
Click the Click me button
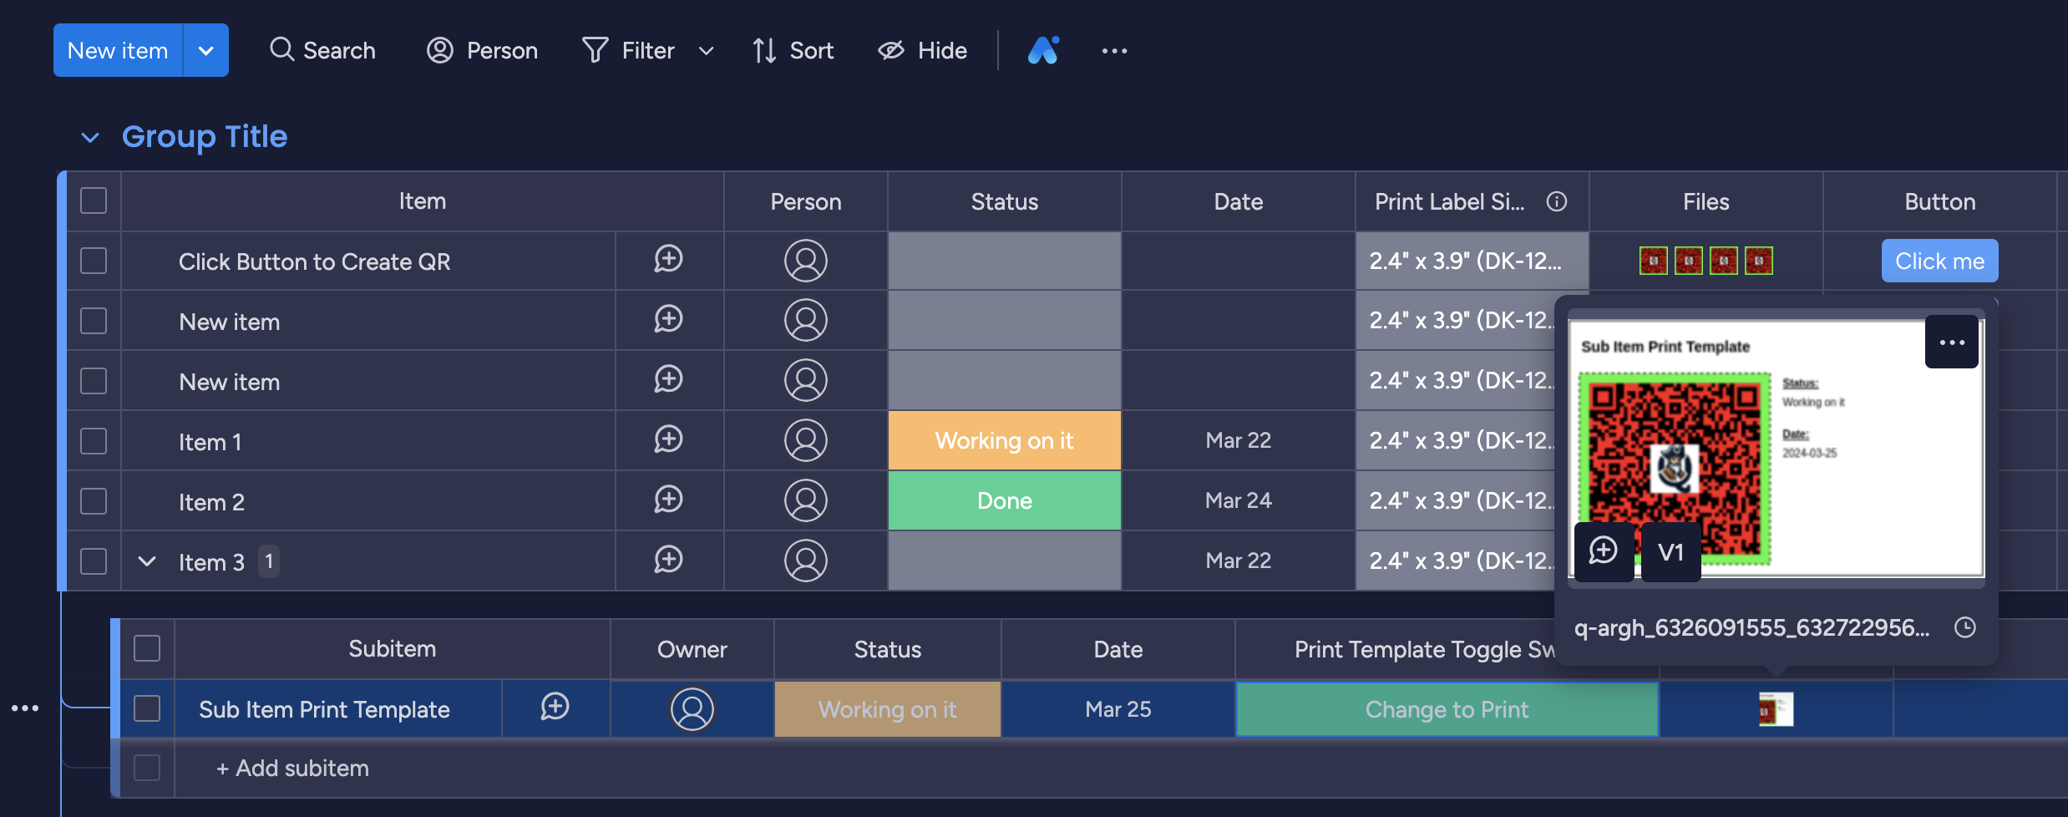1939,261
